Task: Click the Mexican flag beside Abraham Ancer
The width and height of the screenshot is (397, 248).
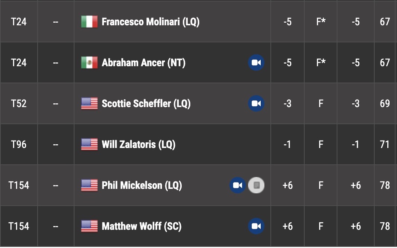Action: (89, 62)
